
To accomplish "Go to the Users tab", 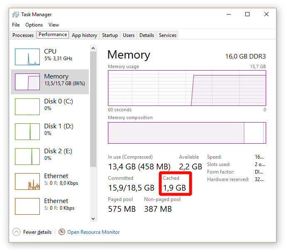I will 129,35.
